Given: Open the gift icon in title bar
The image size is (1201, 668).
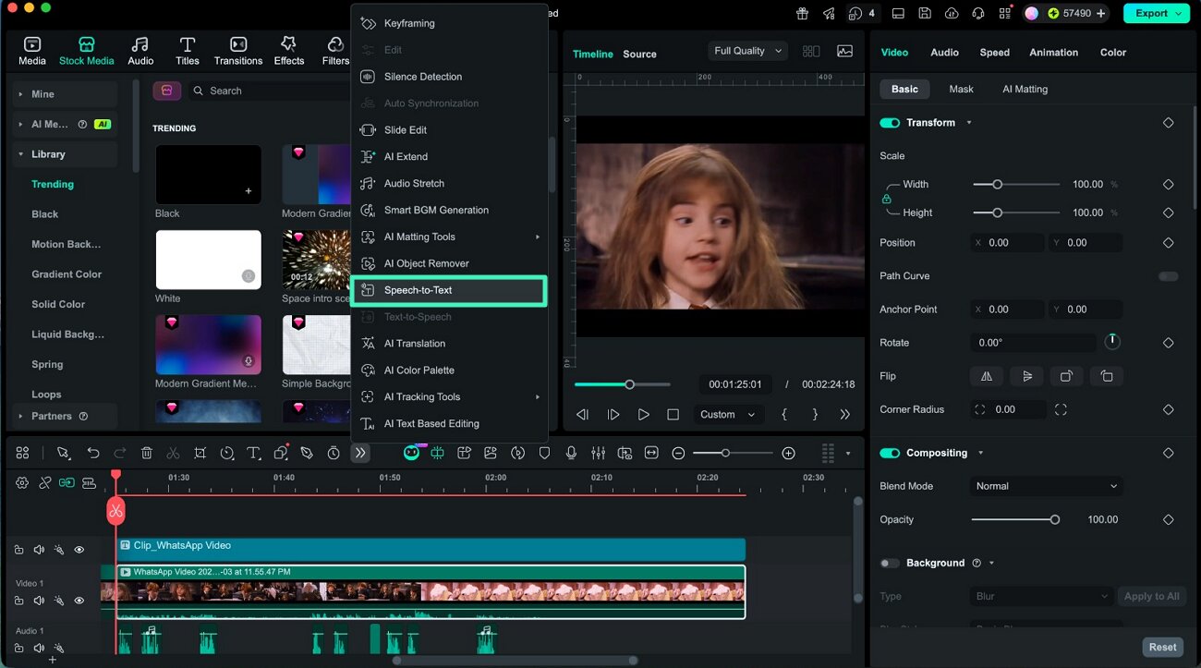Looking at the screenshot, I should click(802, 13).
